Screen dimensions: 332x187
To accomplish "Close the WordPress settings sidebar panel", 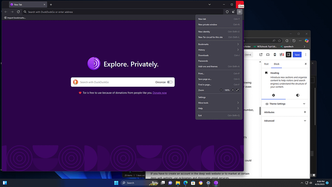I will point(305,64).
